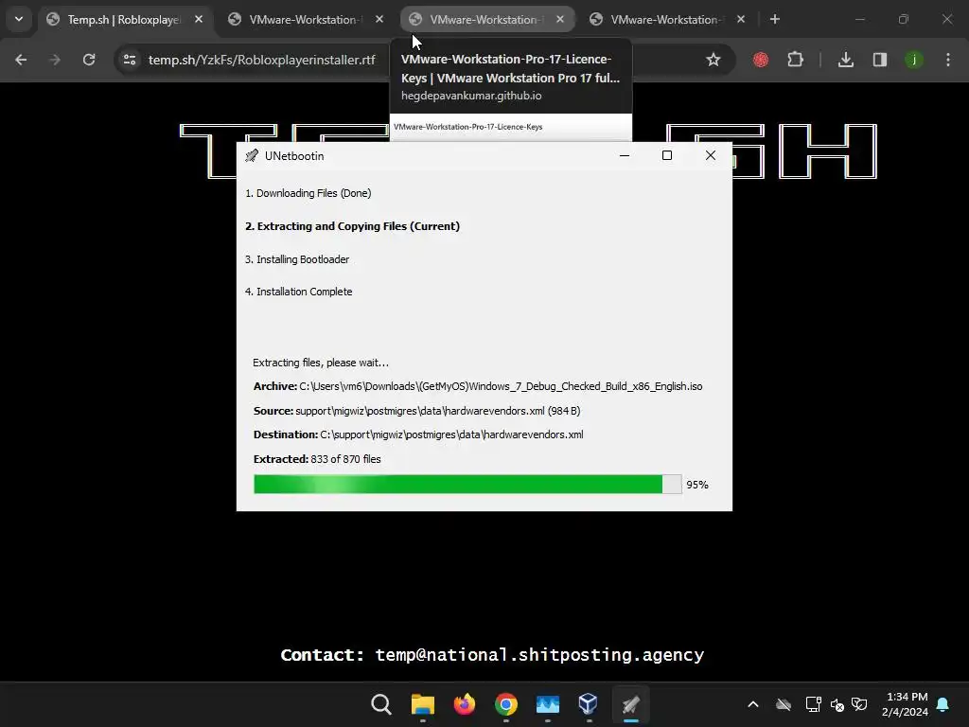This screenshot has width=969, height=727.
Task: Bookmark this page with the star
Action: coord(714,60)
